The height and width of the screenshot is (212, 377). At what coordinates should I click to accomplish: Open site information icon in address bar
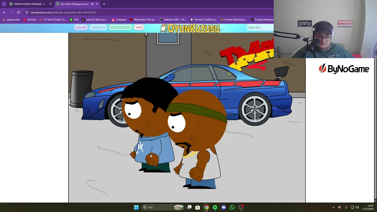point(27,12)
